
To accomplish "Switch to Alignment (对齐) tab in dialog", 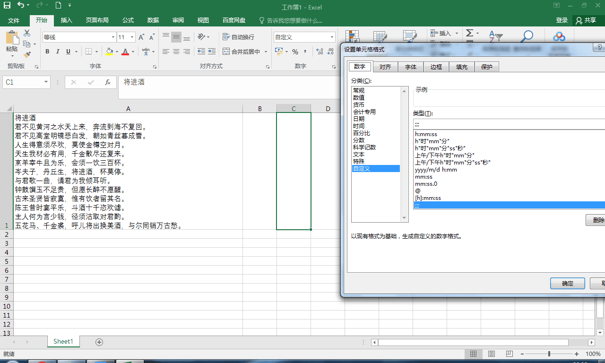I will point(385,67).
